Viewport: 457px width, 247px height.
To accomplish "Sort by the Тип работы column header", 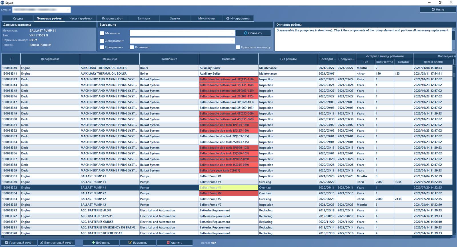I will pos(288,59).
